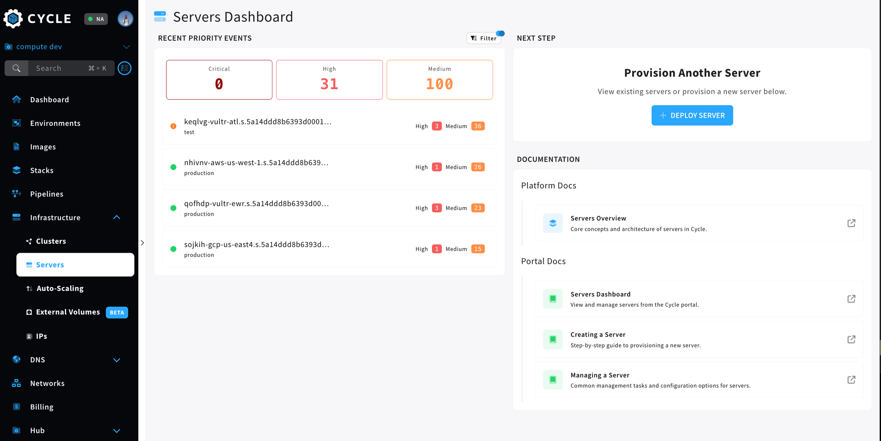This screenshot has width=881, height=441.
Task: Open the NA region status selector
Action: (x=96, y=19)
